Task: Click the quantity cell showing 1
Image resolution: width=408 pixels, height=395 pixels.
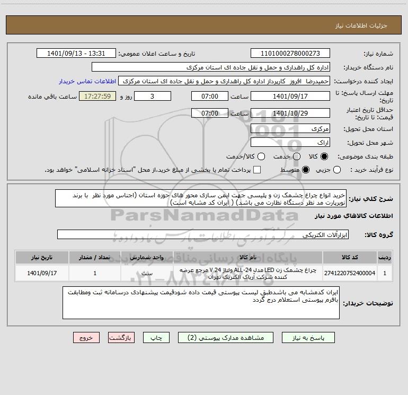Action: [x=95, y=273]
